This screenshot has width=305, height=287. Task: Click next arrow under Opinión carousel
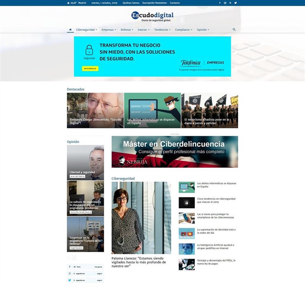coord(74,258)
